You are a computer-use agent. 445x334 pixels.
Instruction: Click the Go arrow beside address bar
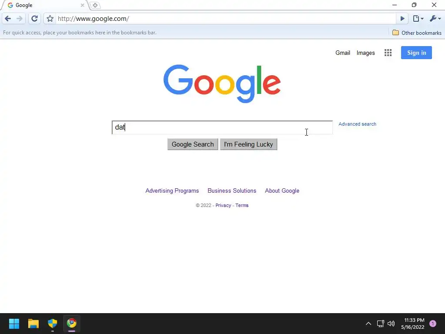(x=402, y=19)
